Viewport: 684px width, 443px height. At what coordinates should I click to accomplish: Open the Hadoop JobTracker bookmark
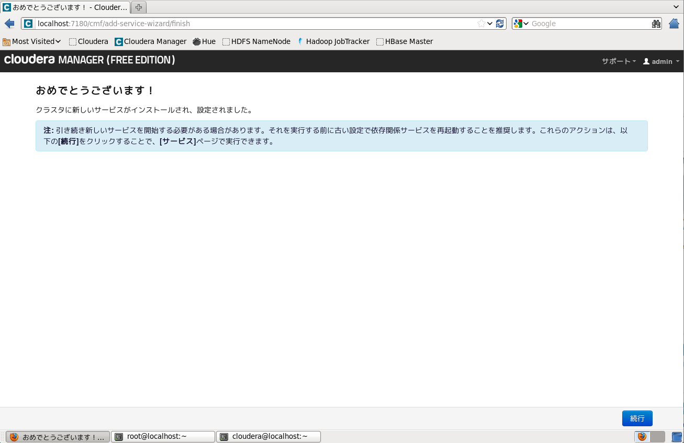(333, 41)
